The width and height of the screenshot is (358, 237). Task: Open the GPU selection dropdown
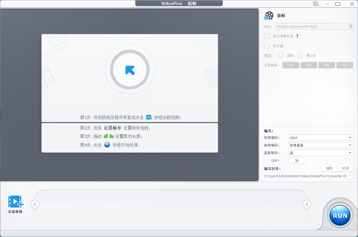point(314,26)
